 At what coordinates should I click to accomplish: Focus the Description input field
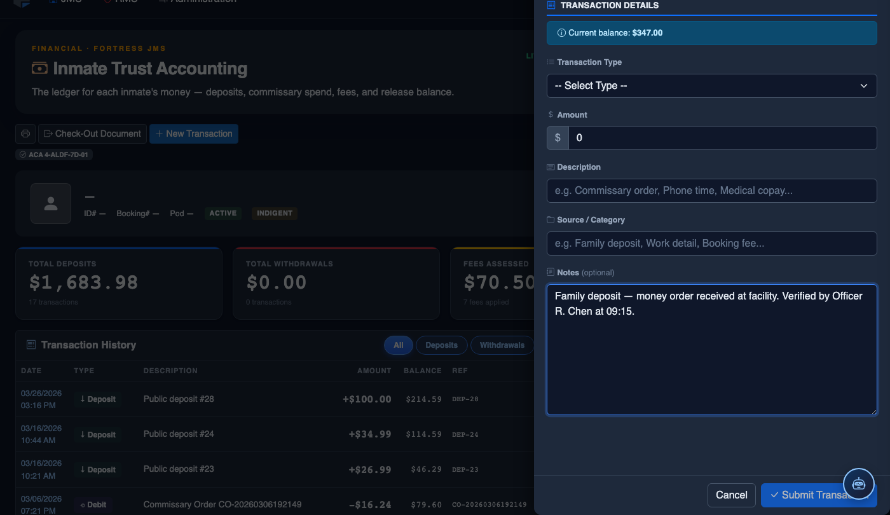pyautogui.click(x=711, y=191)
